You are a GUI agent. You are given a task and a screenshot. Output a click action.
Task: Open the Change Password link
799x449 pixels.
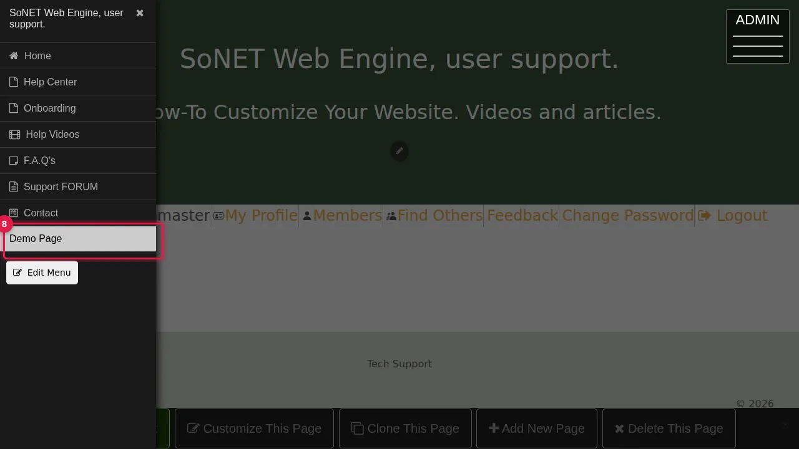[628, 216]
